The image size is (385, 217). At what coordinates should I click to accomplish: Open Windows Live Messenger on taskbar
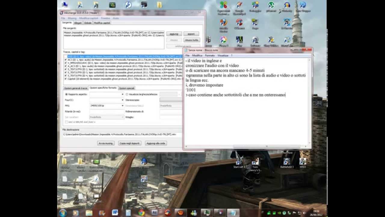coord(194,213)
